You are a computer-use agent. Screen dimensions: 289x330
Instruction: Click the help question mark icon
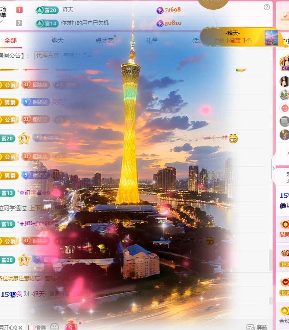[266, 7]
